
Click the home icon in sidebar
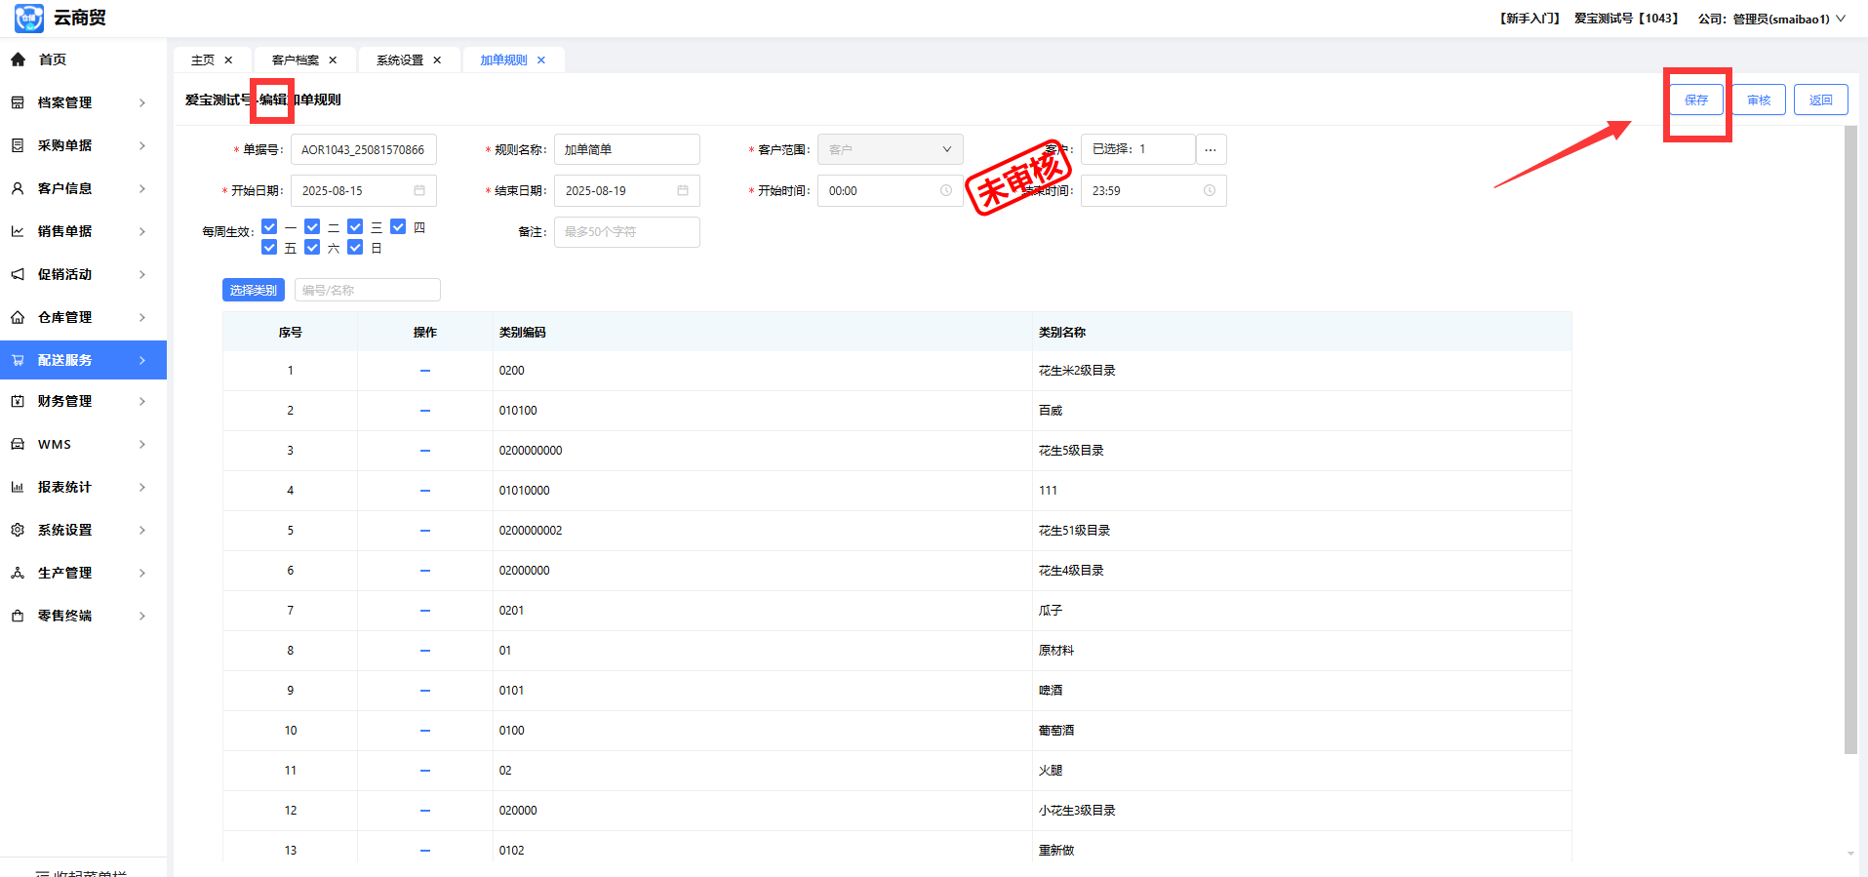18,60
